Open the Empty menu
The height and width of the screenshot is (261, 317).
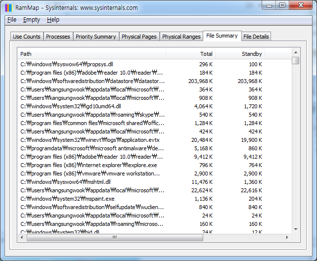[x=32, y=20]
